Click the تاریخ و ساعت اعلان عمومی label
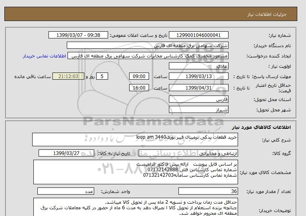The height and width of the screenshot is (216, 306). (x=139, y=35)
